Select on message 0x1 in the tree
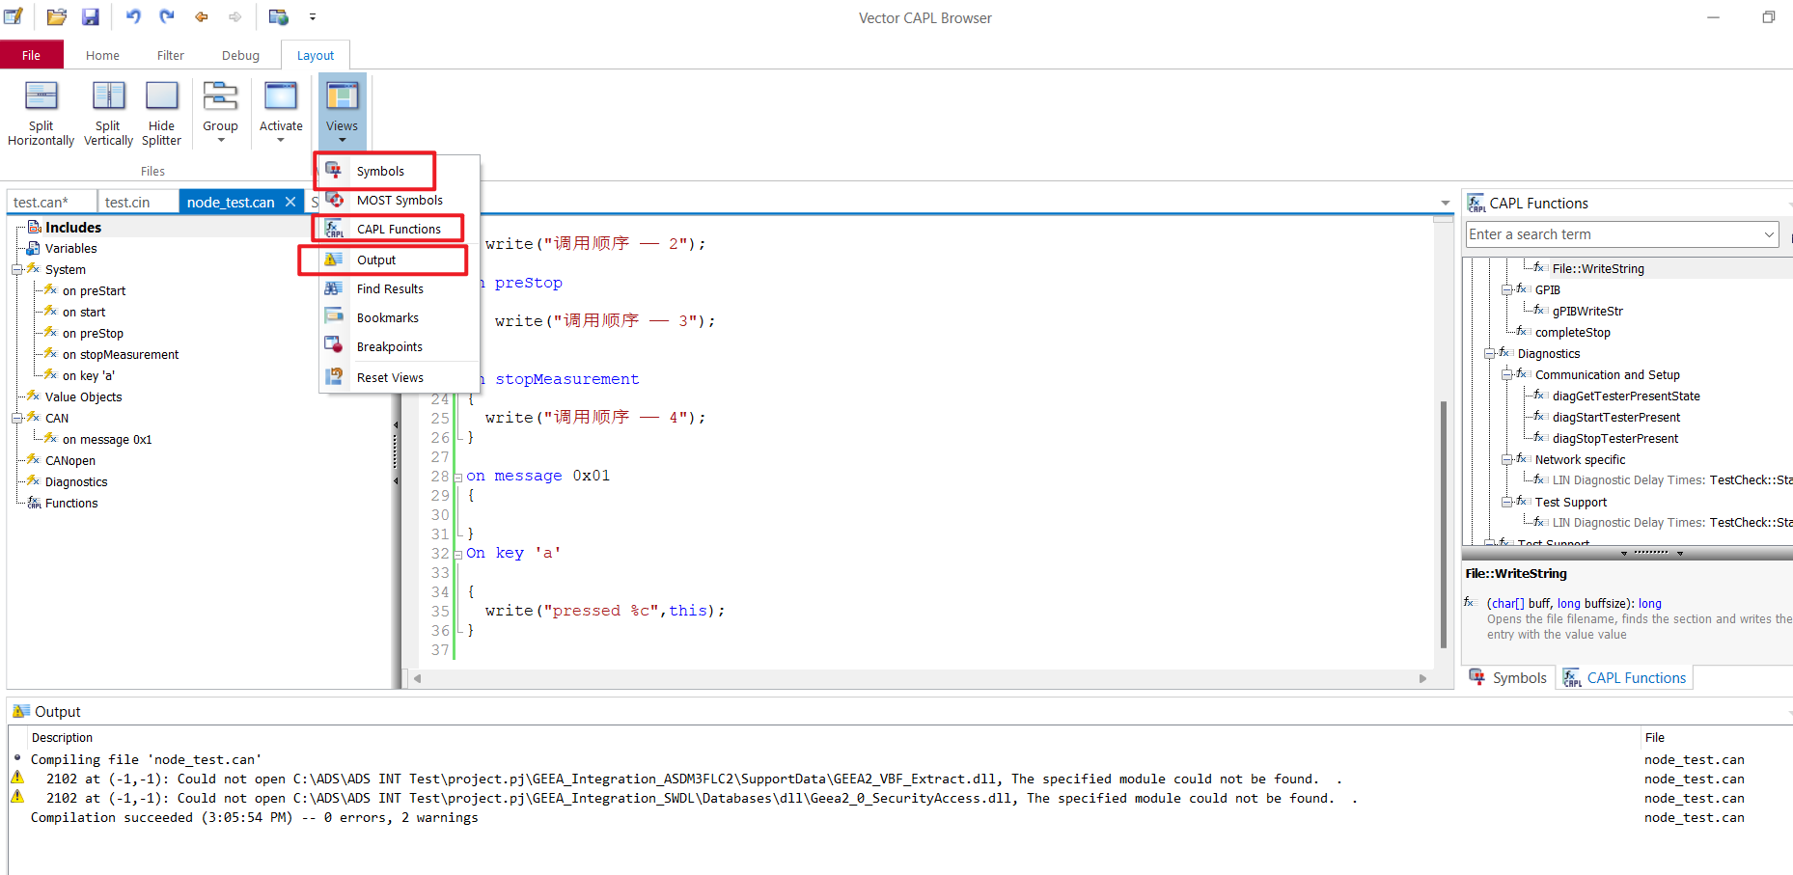This screenshot has height=875, width=1793. [x=106, y=439]
